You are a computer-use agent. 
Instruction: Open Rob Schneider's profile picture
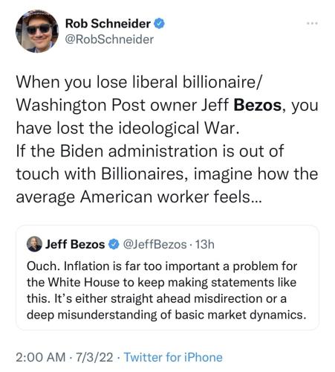[37, 31]
